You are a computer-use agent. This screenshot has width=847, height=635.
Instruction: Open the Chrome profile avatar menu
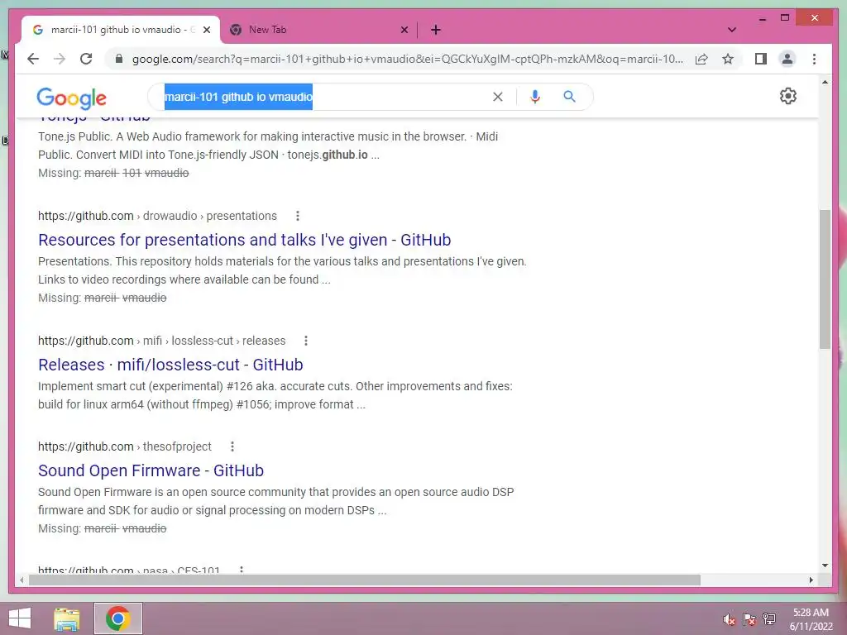click(787, 59)
